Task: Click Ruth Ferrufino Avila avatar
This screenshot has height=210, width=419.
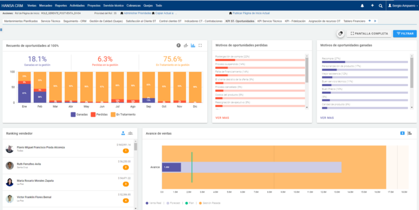Action: (10, 166)
